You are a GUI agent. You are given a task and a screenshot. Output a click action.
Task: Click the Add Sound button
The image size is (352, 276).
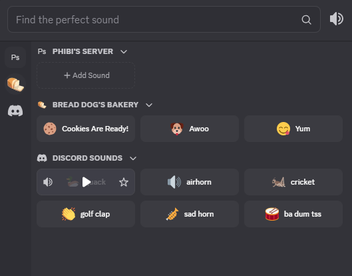86,75
